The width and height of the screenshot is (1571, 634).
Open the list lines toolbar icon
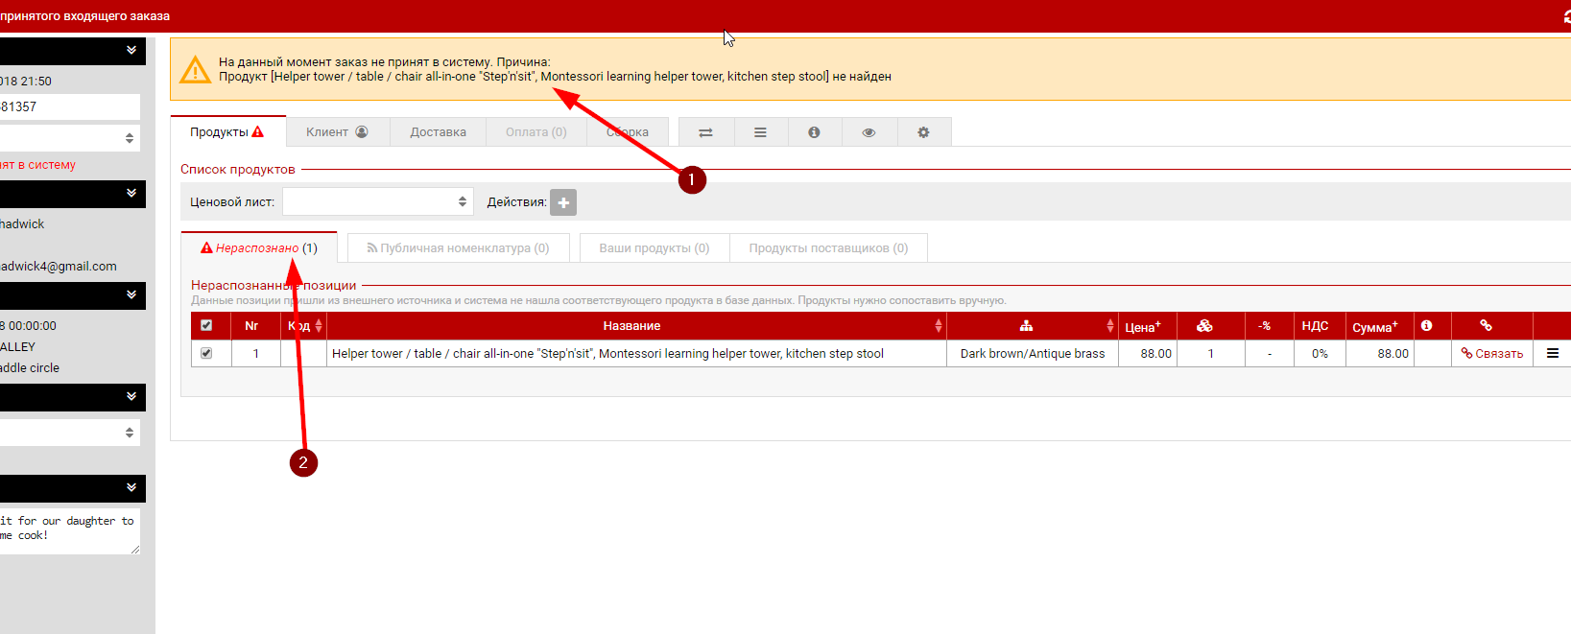(x=760, y=132)
